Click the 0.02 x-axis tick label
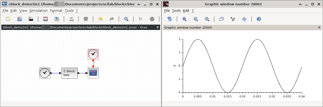 tap(242, 96)
